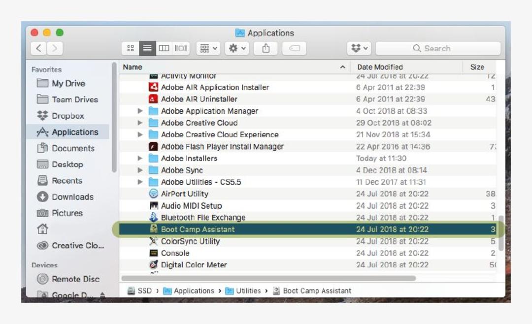This screenshot has height=324, width=532.
Task: Switch to column view
Action: coord(164,49)
